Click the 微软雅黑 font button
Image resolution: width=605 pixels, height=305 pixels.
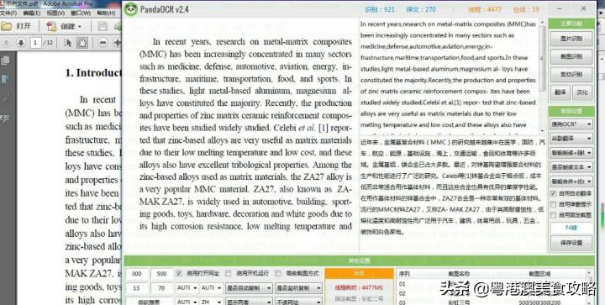tap(150, 302)
